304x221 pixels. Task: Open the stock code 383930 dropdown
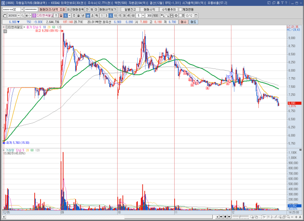point(18,15)
